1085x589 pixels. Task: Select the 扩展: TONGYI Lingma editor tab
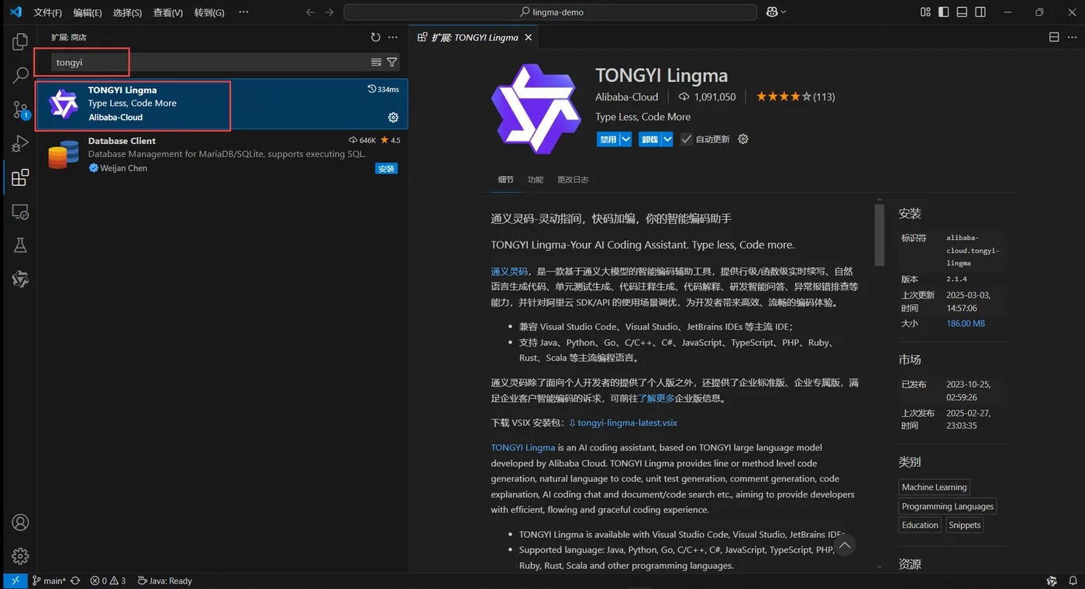[475, 37]
